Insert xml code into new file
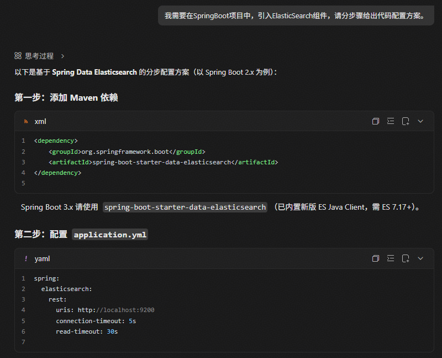442x358 pixels. [x=406, y=121]
